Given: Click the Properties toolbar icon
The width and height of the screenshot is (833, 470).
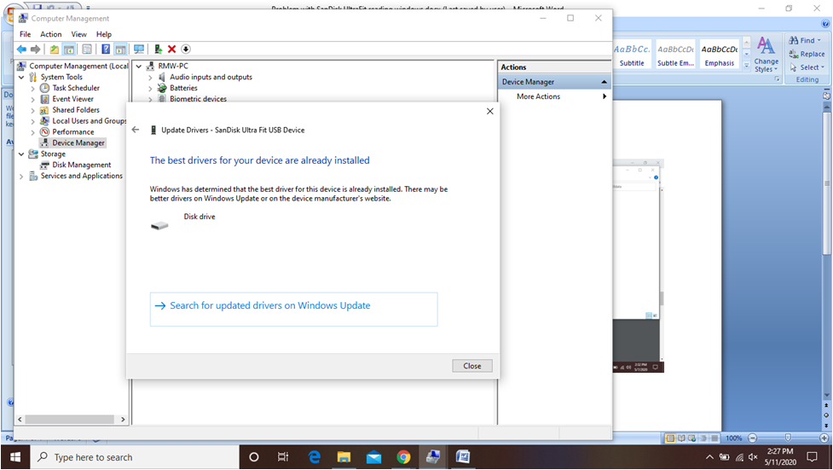Looking at the screenshot, I should click(x=87, y=49).
